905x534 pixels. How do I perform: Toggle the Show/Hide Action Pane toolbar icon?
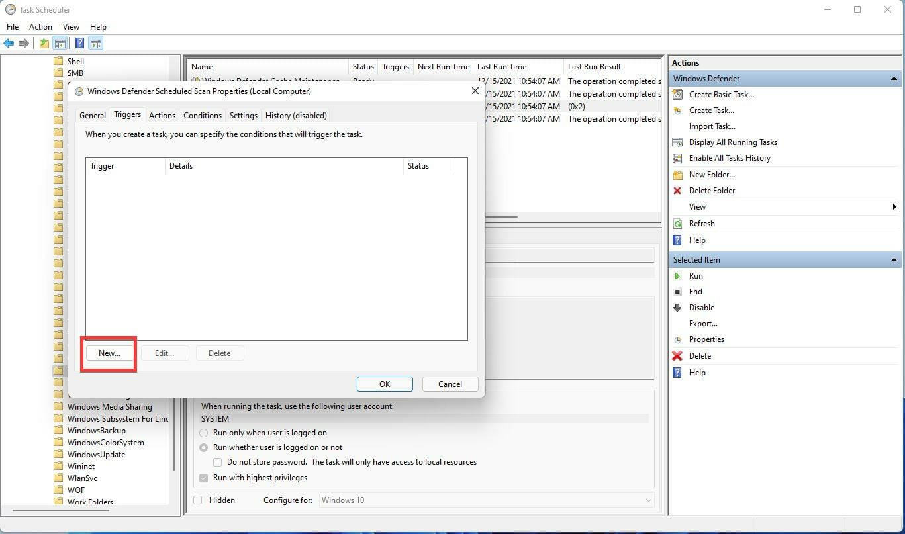point(96,44)
